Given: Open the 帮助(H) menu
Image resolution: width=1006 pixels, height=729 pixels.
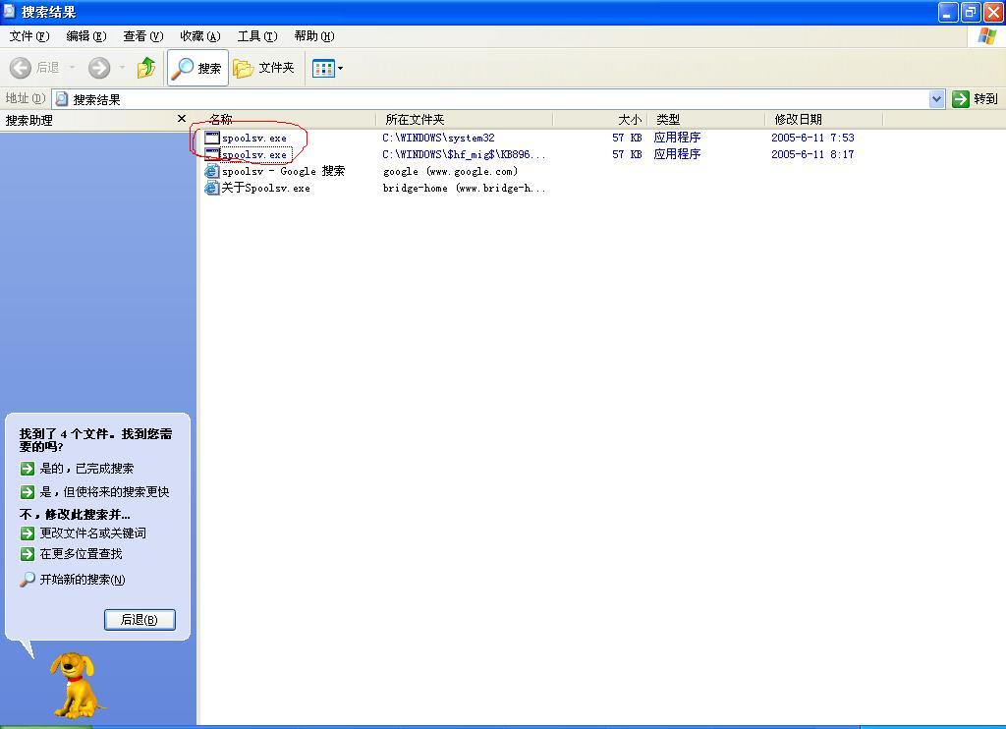Looking at the screenshot, I should point(314,36).
